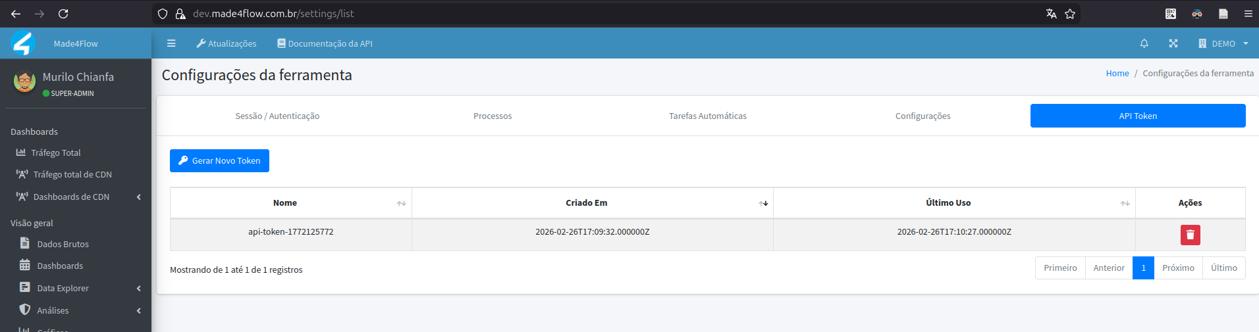
Task: Click Tráfego Total chart icon
Action: pos(21,152)
